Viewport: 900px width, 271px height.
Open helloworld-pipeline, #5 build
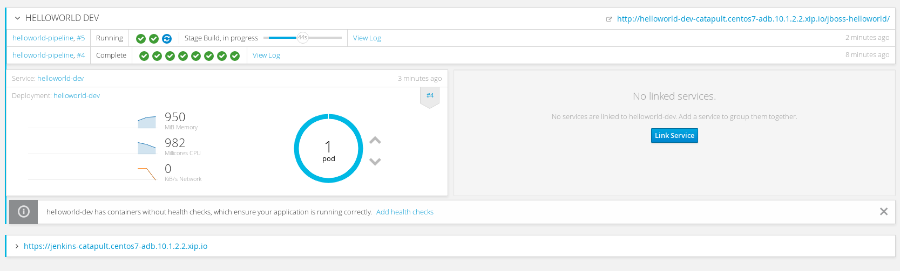pyautogui.click(x=49, y=38)
